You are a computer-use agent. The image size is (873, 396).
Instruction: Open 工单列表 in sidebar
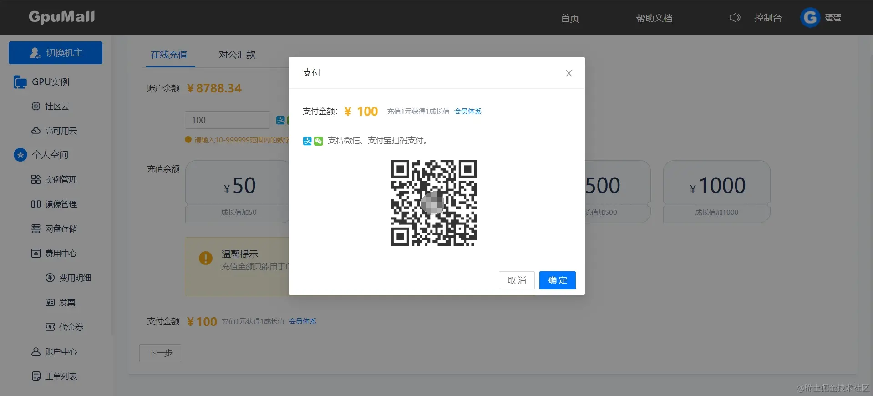point(61,376)
